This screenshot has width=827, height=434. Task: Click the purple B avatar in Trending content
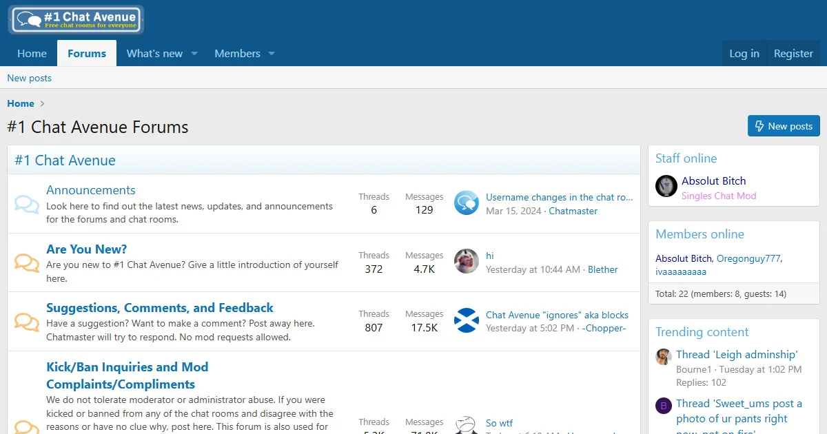[x=664, y=405]
